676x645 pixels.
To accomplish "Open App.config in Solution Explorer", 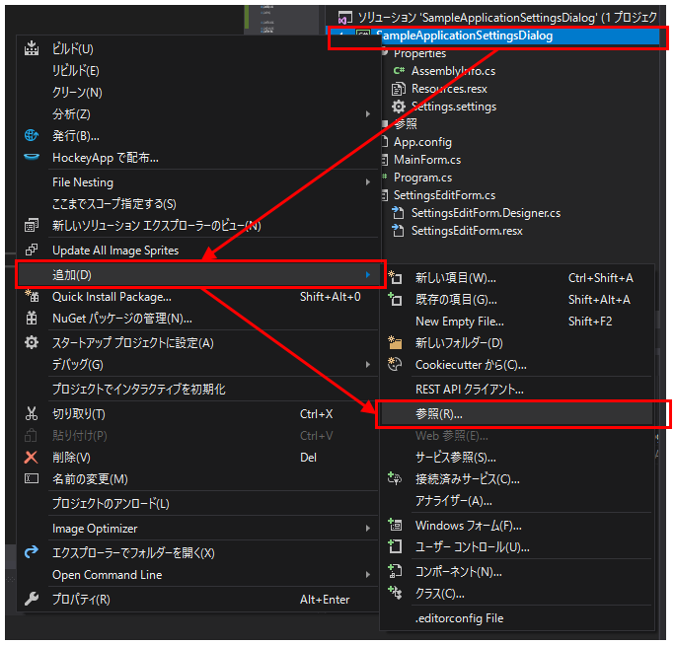I will point(422,142).
